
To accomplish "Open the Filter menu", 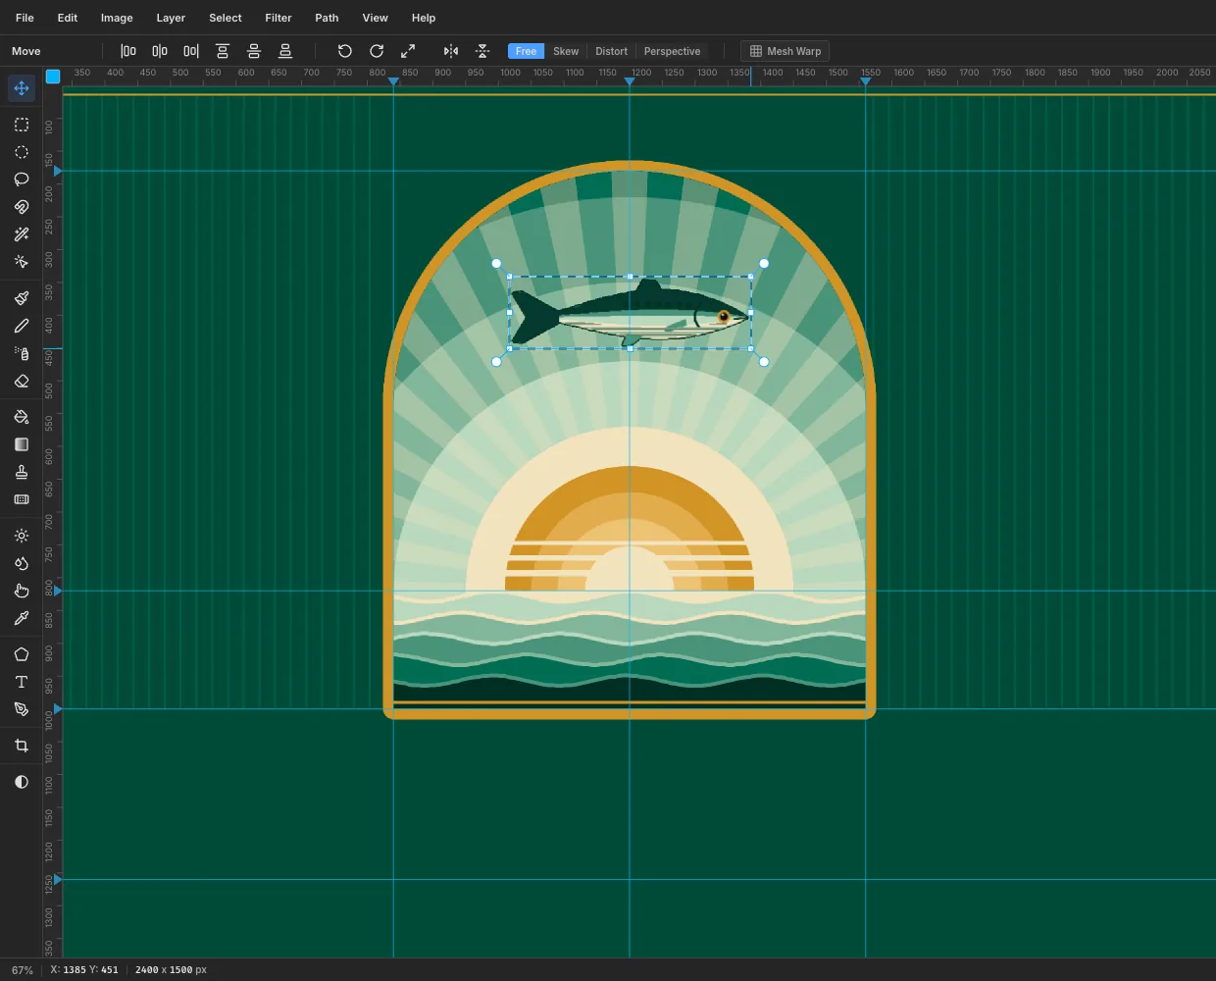I will pos(279,18).
